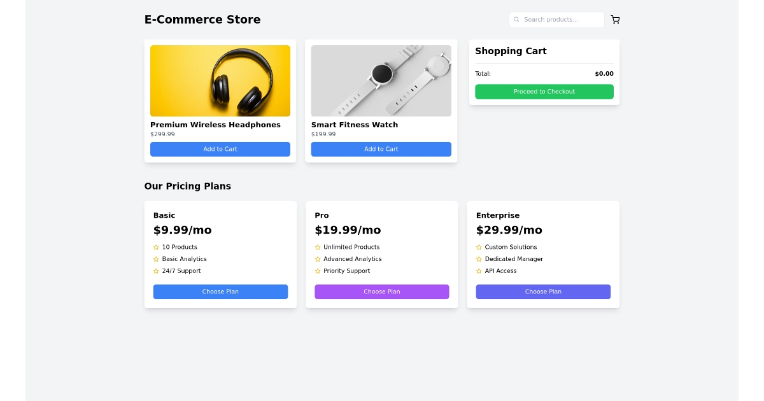Choose the Pro plan
This screenshot has width=764, height=401.
coord(381,292)
